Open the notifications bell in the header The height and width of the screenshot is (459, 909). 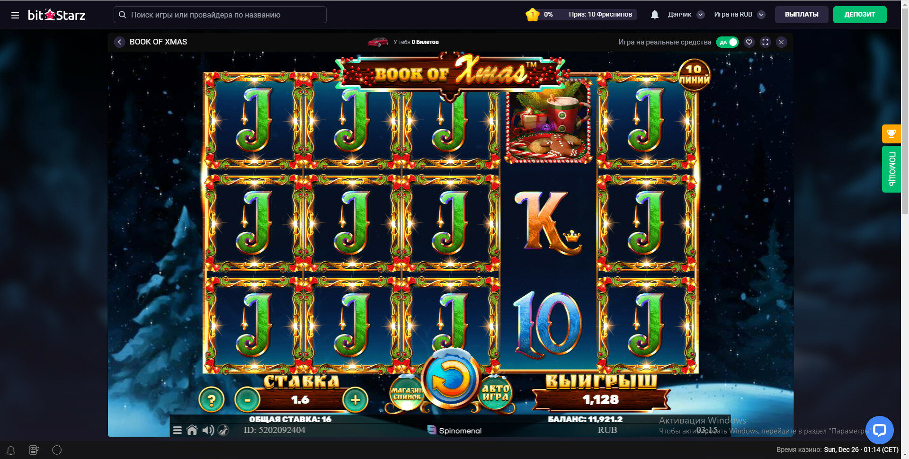pyautogui.click(x=655, y=15)
